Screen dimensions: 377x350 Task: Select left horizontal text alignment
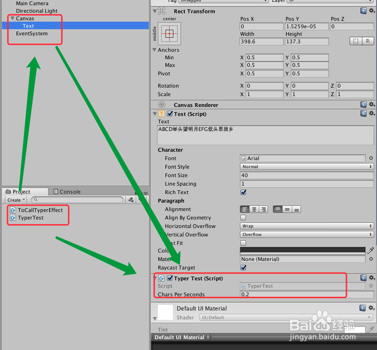pos(244,209)
